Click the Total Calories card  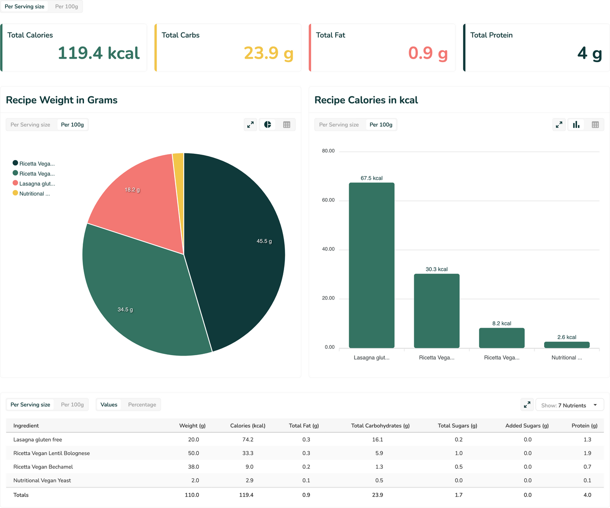click(x=73, y=48)
